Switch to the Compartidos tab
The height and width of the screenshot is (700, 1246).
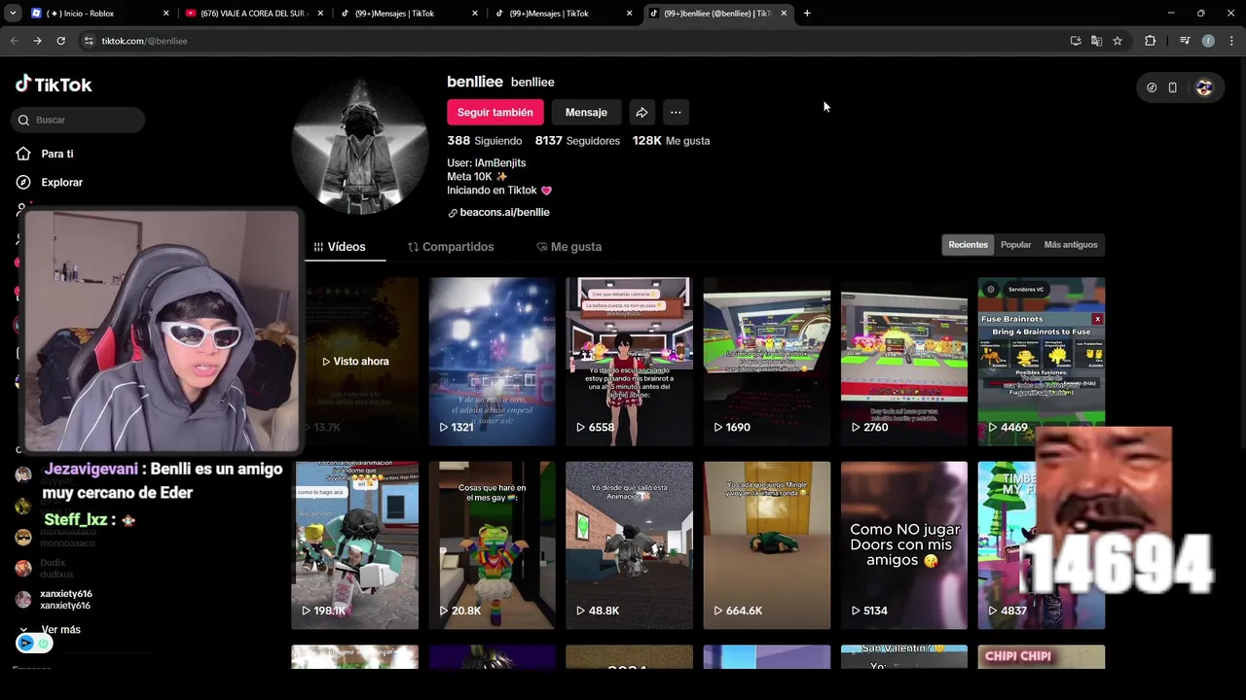coord(451,247)
